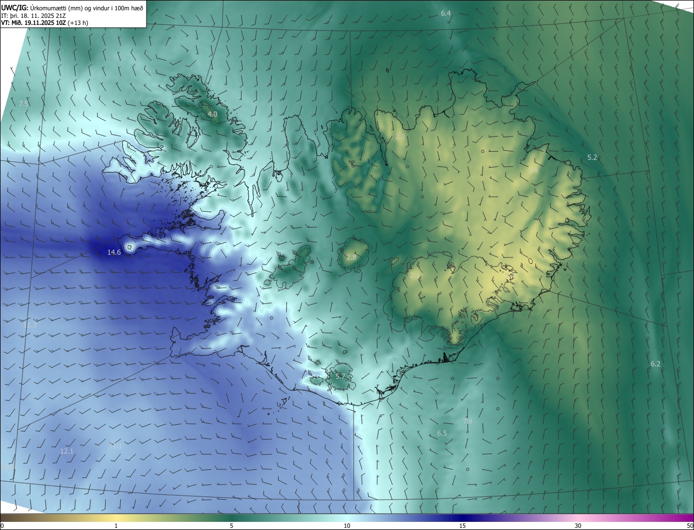The width and height of the screenshot is (694, 530).
Task: Click the 2.1 value label over Vatnajökull
Action: [414, 276]
